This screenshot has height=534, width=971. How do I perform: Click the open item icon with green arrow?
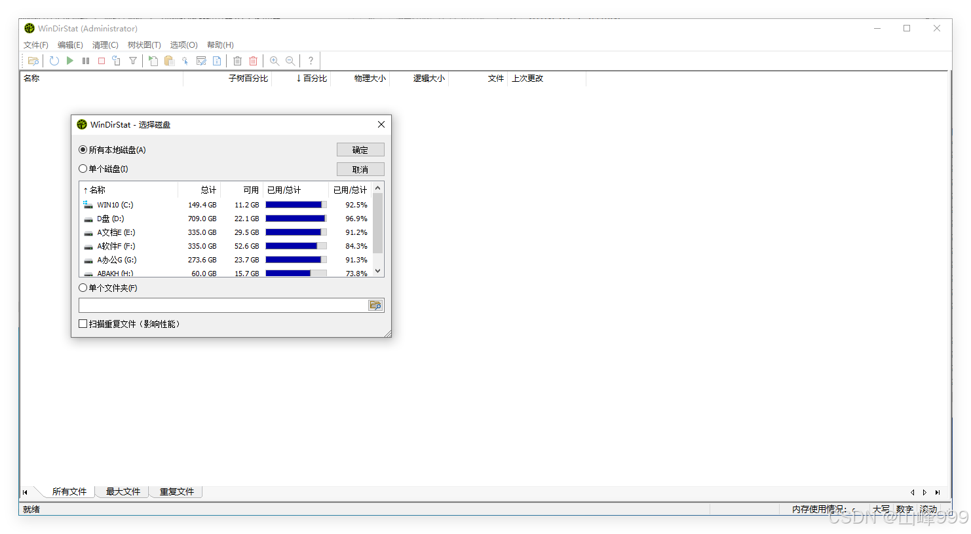(x=153, y=61)
